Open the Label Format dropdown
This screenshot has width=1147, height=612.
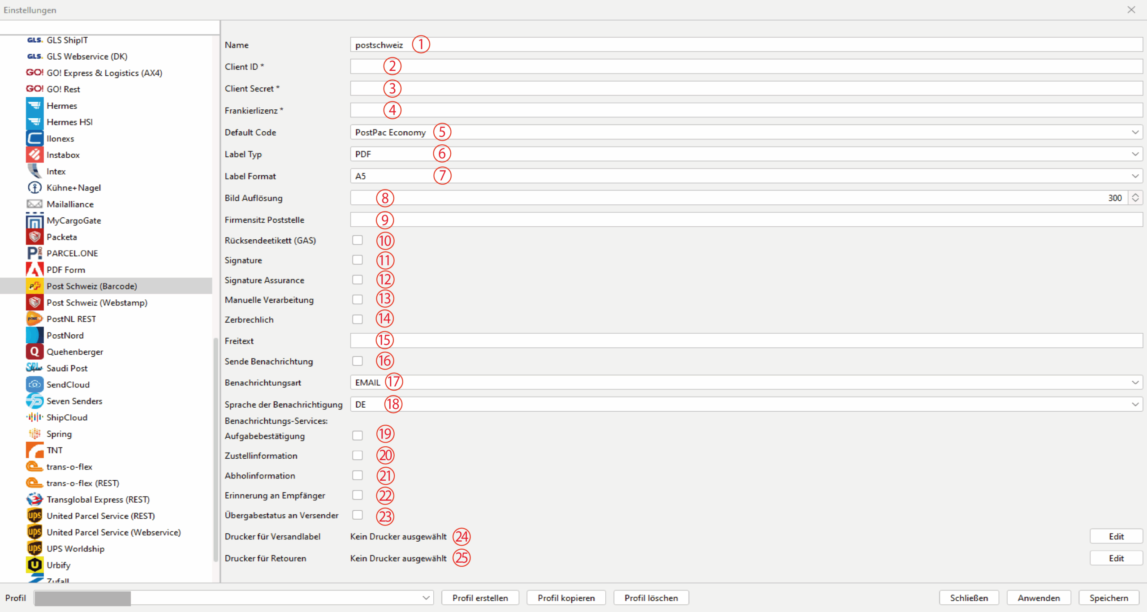point(746,176)
